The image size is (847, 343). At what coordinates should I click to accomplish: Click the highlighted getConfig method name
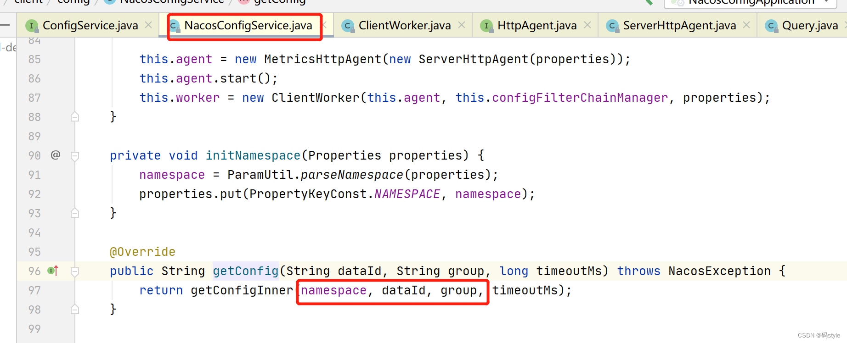click(245, 271)
